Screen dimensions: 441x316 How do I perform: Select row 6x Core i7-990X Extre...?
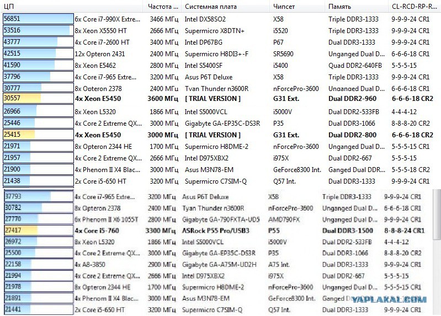coord(216,19)
